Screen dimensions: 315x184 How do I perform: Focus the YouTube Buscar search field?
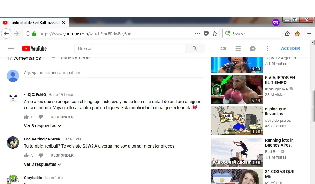130,48
